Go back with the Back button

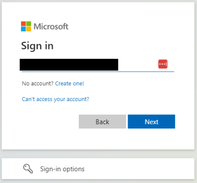102,122
